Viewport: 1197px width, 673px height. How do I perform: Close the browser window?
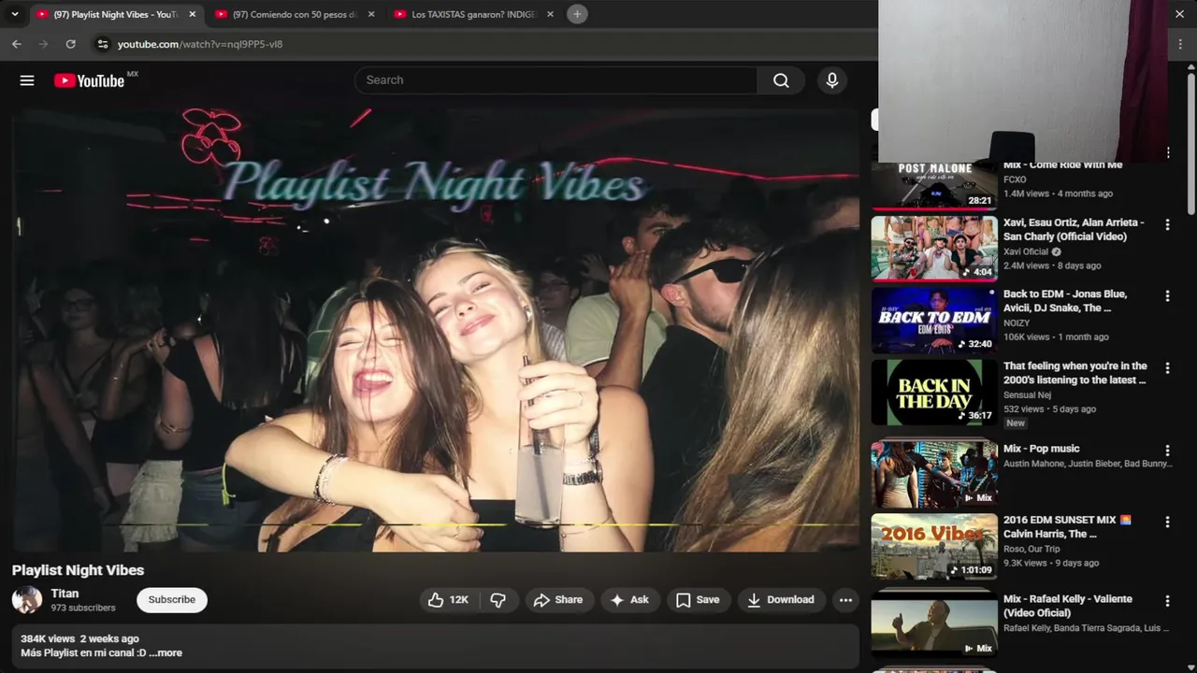click(1179, 14)
